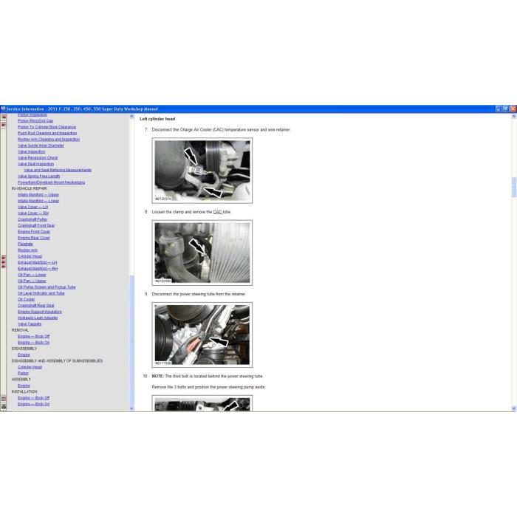The height and width of the screenshot is (517, 517).
Task: Go to Flexplate procedure
Action: coord(25,244)
